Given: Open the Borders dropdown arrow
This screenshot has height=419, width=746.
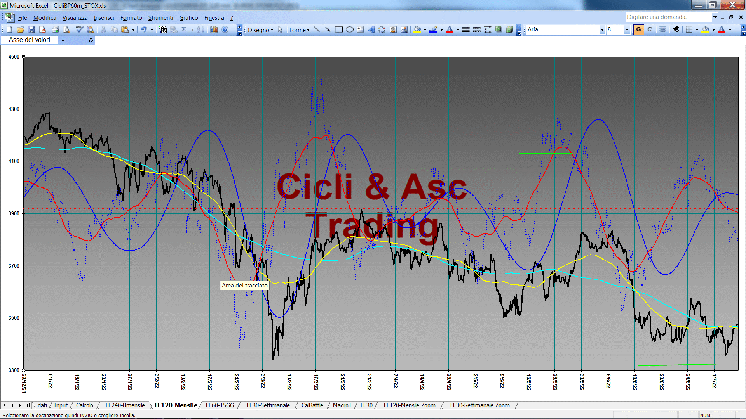Looking at the screenshot, I should point(697,29).
